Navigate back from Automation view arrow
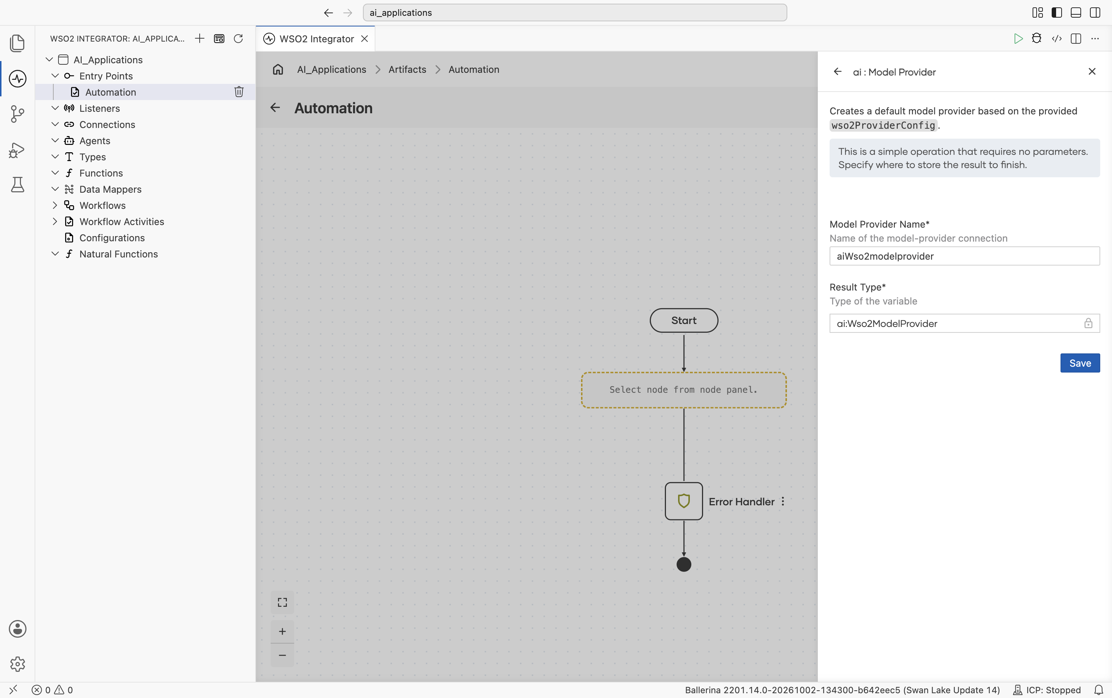 point(275,107)
